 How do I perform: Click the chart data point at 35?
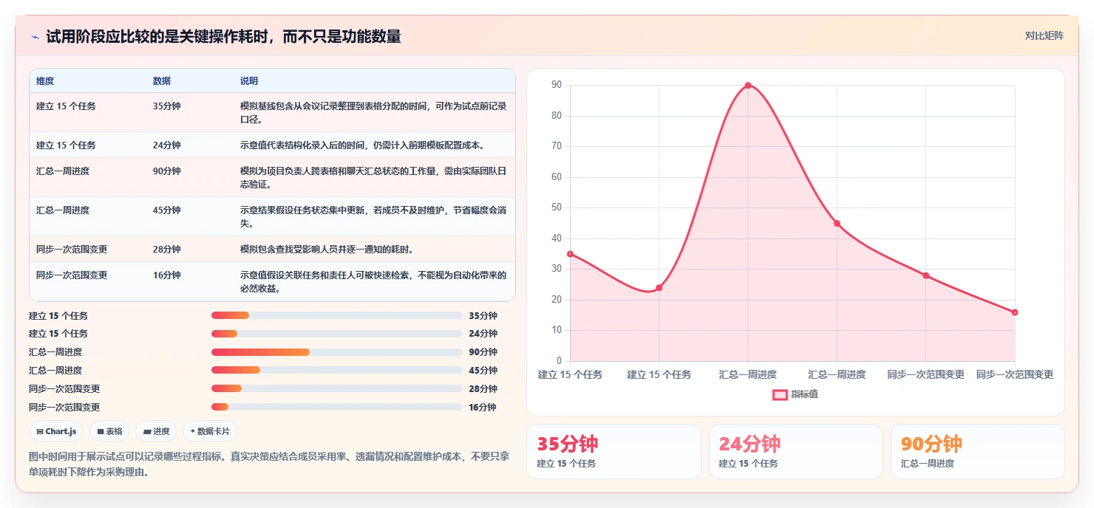(x=570, y=254)
